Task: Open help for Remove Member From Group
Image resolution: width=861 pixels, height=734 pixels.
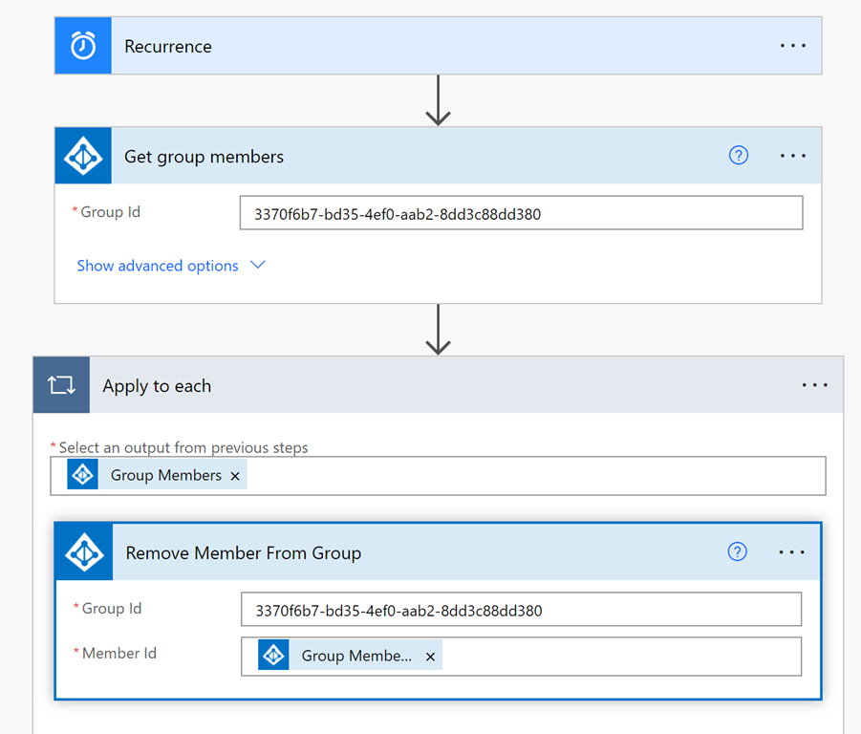Action: (737, 551)
